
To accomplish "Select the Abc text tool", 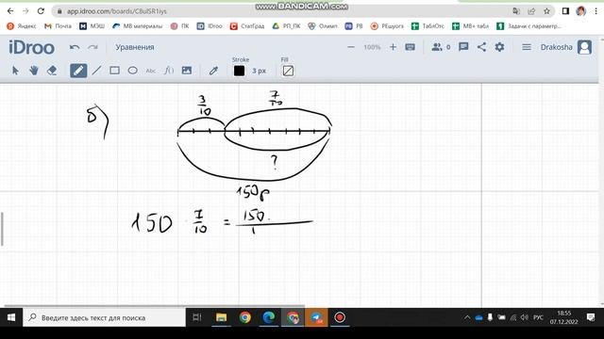I will (x=151, y=71).
